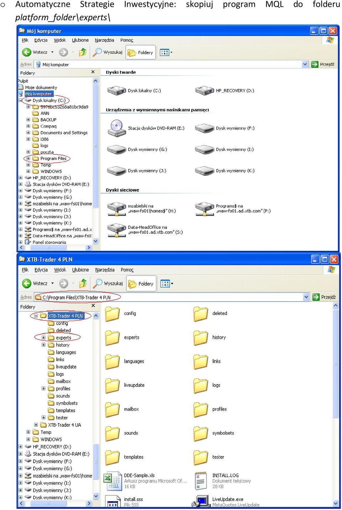Expand Documents and Settings tree node
342x510 pixels.
(28, 132)
